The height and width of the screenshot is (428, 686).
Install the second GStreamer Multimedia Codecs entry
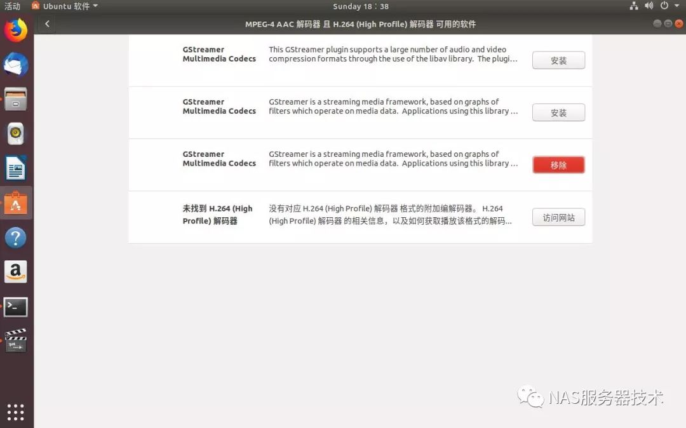pyautogui.click(x=558, y=113)
